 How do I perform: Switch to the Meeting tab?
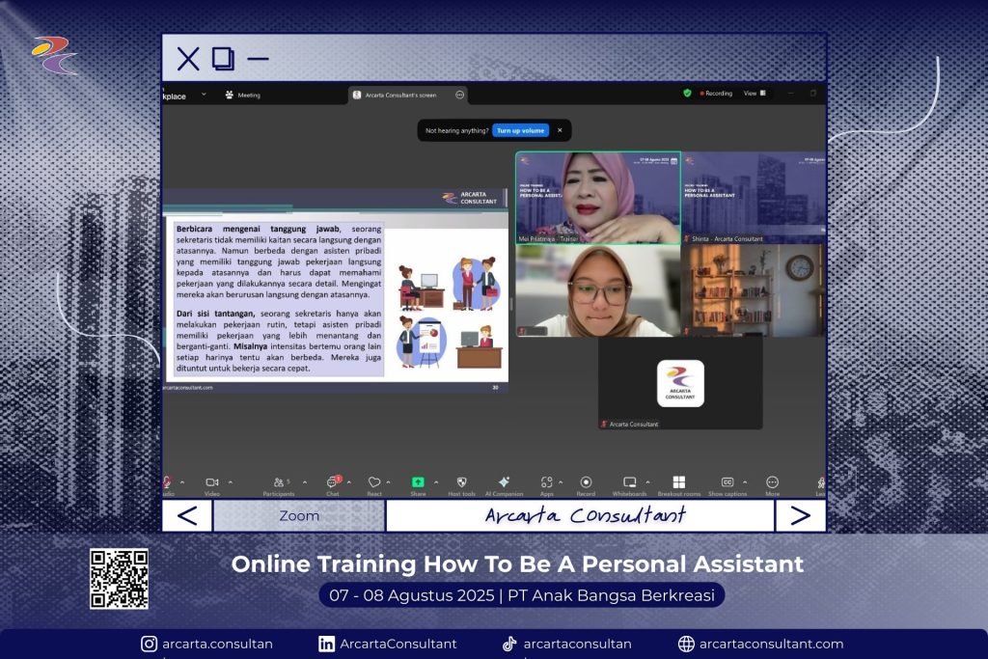coord(243,95)
